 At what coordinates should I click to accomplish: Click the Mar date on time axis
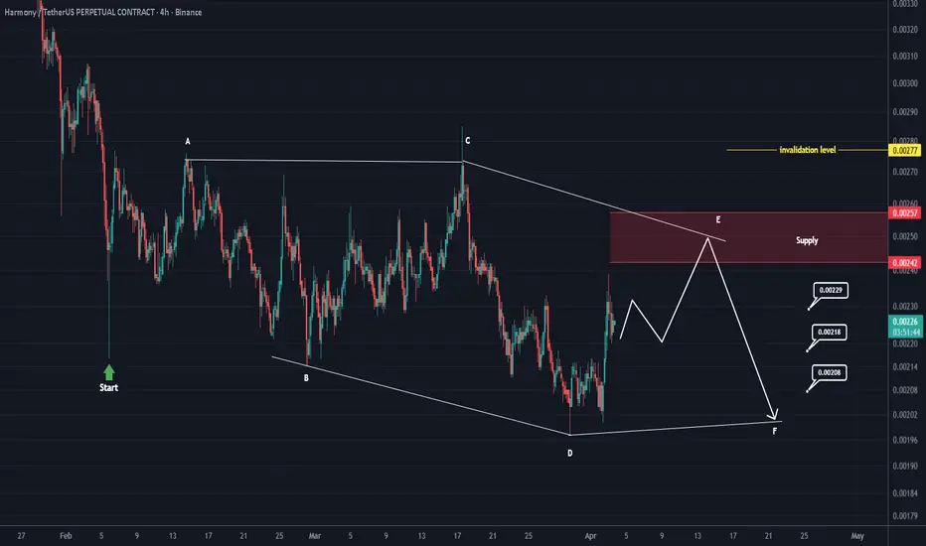tap(315, 536)
